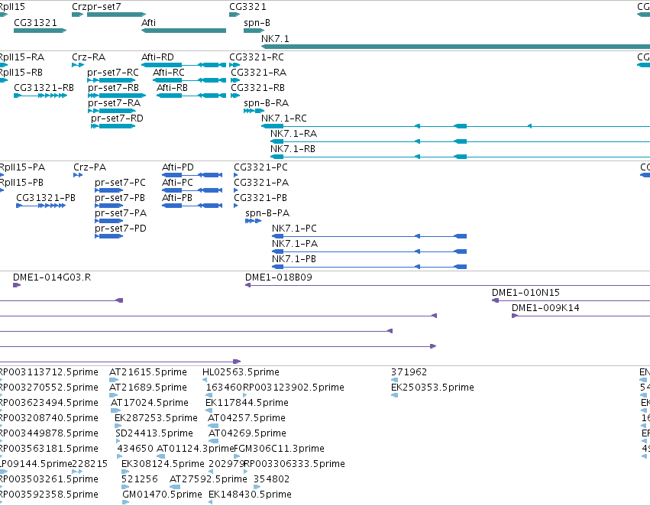Click the DME1-014G03.R BAC label
The width and height of the screenshot is (650, 506).
pos(52,278)
